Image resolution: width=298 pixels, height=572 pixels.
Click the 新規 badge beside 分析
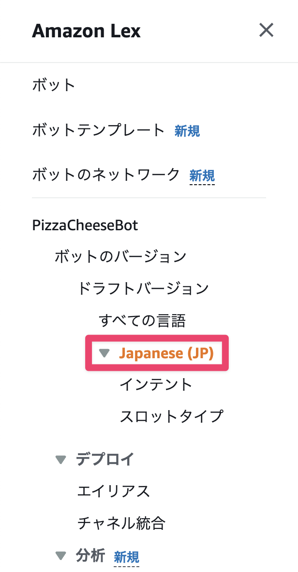pyautogui.click(x=126, y=556)
